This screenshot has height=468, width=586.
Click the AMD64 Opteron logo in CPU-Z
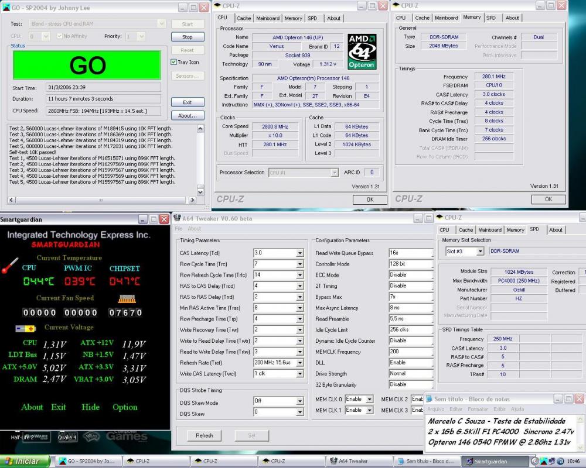362,51
